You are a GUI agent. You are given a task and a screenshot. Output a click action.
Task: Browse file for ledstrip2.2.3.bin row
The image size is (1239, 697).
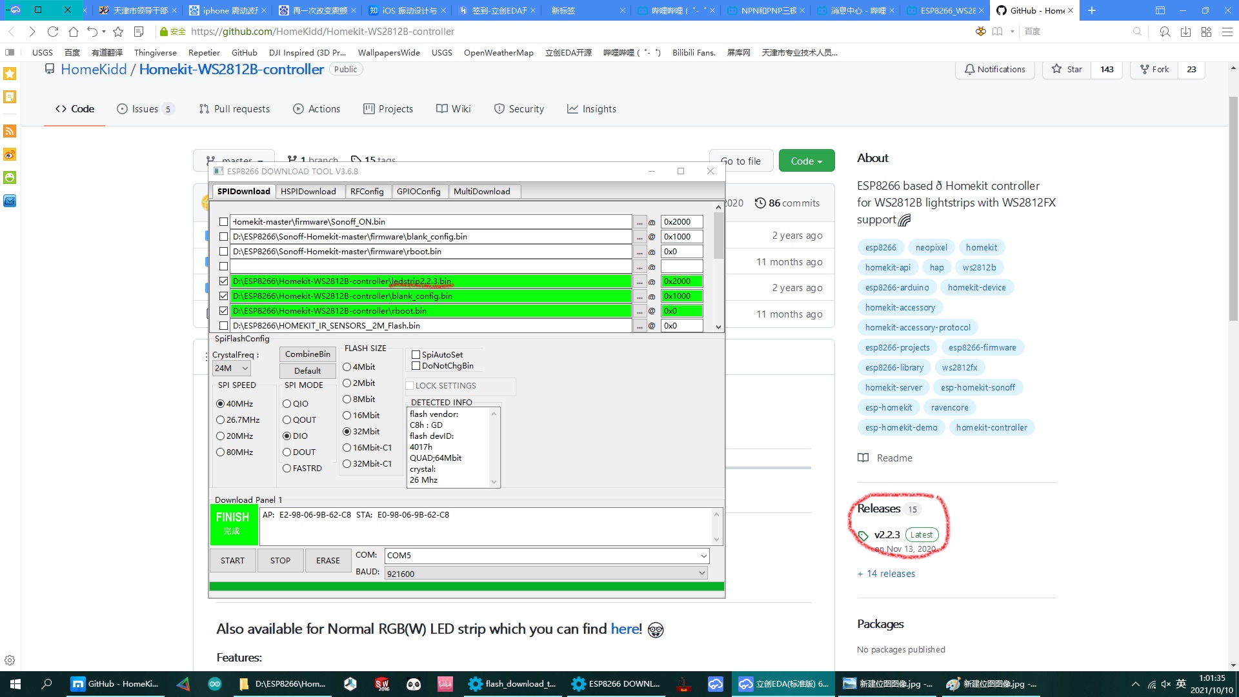click(x=640, y=281)
